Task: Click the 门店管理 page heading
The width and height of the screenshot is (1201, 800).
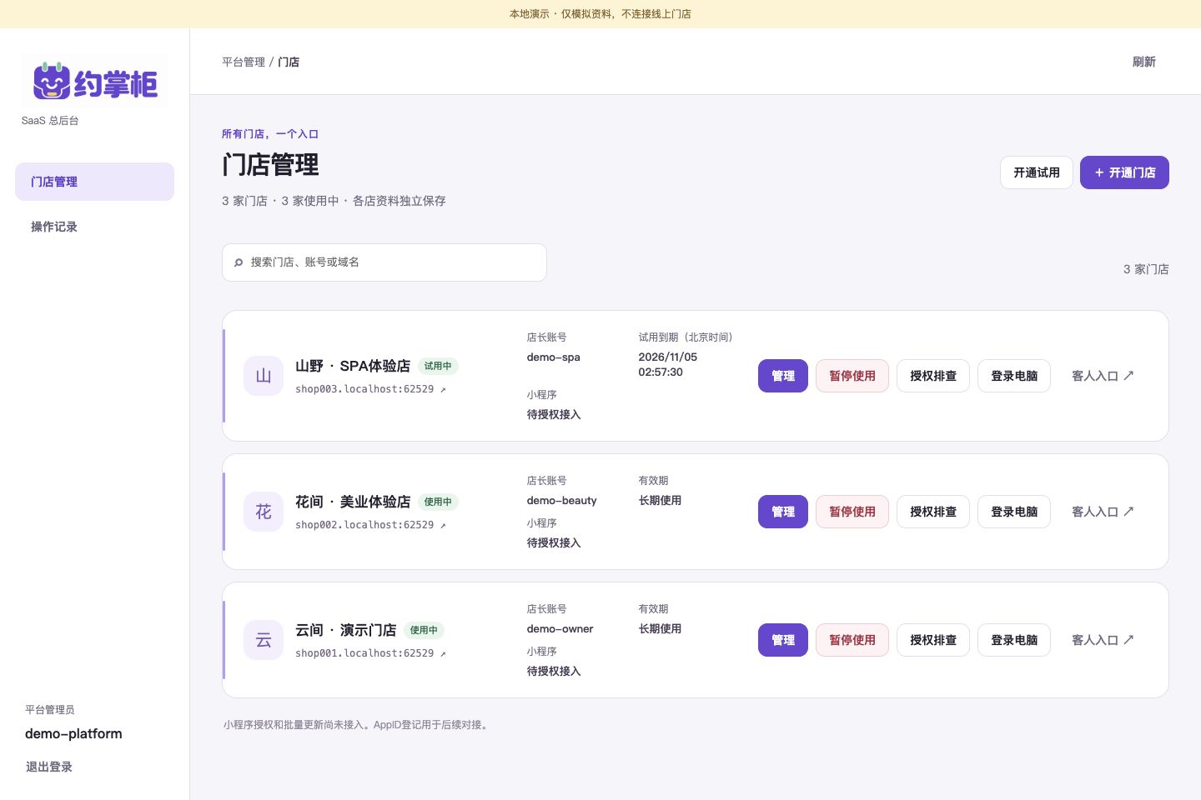Action: 270,165
